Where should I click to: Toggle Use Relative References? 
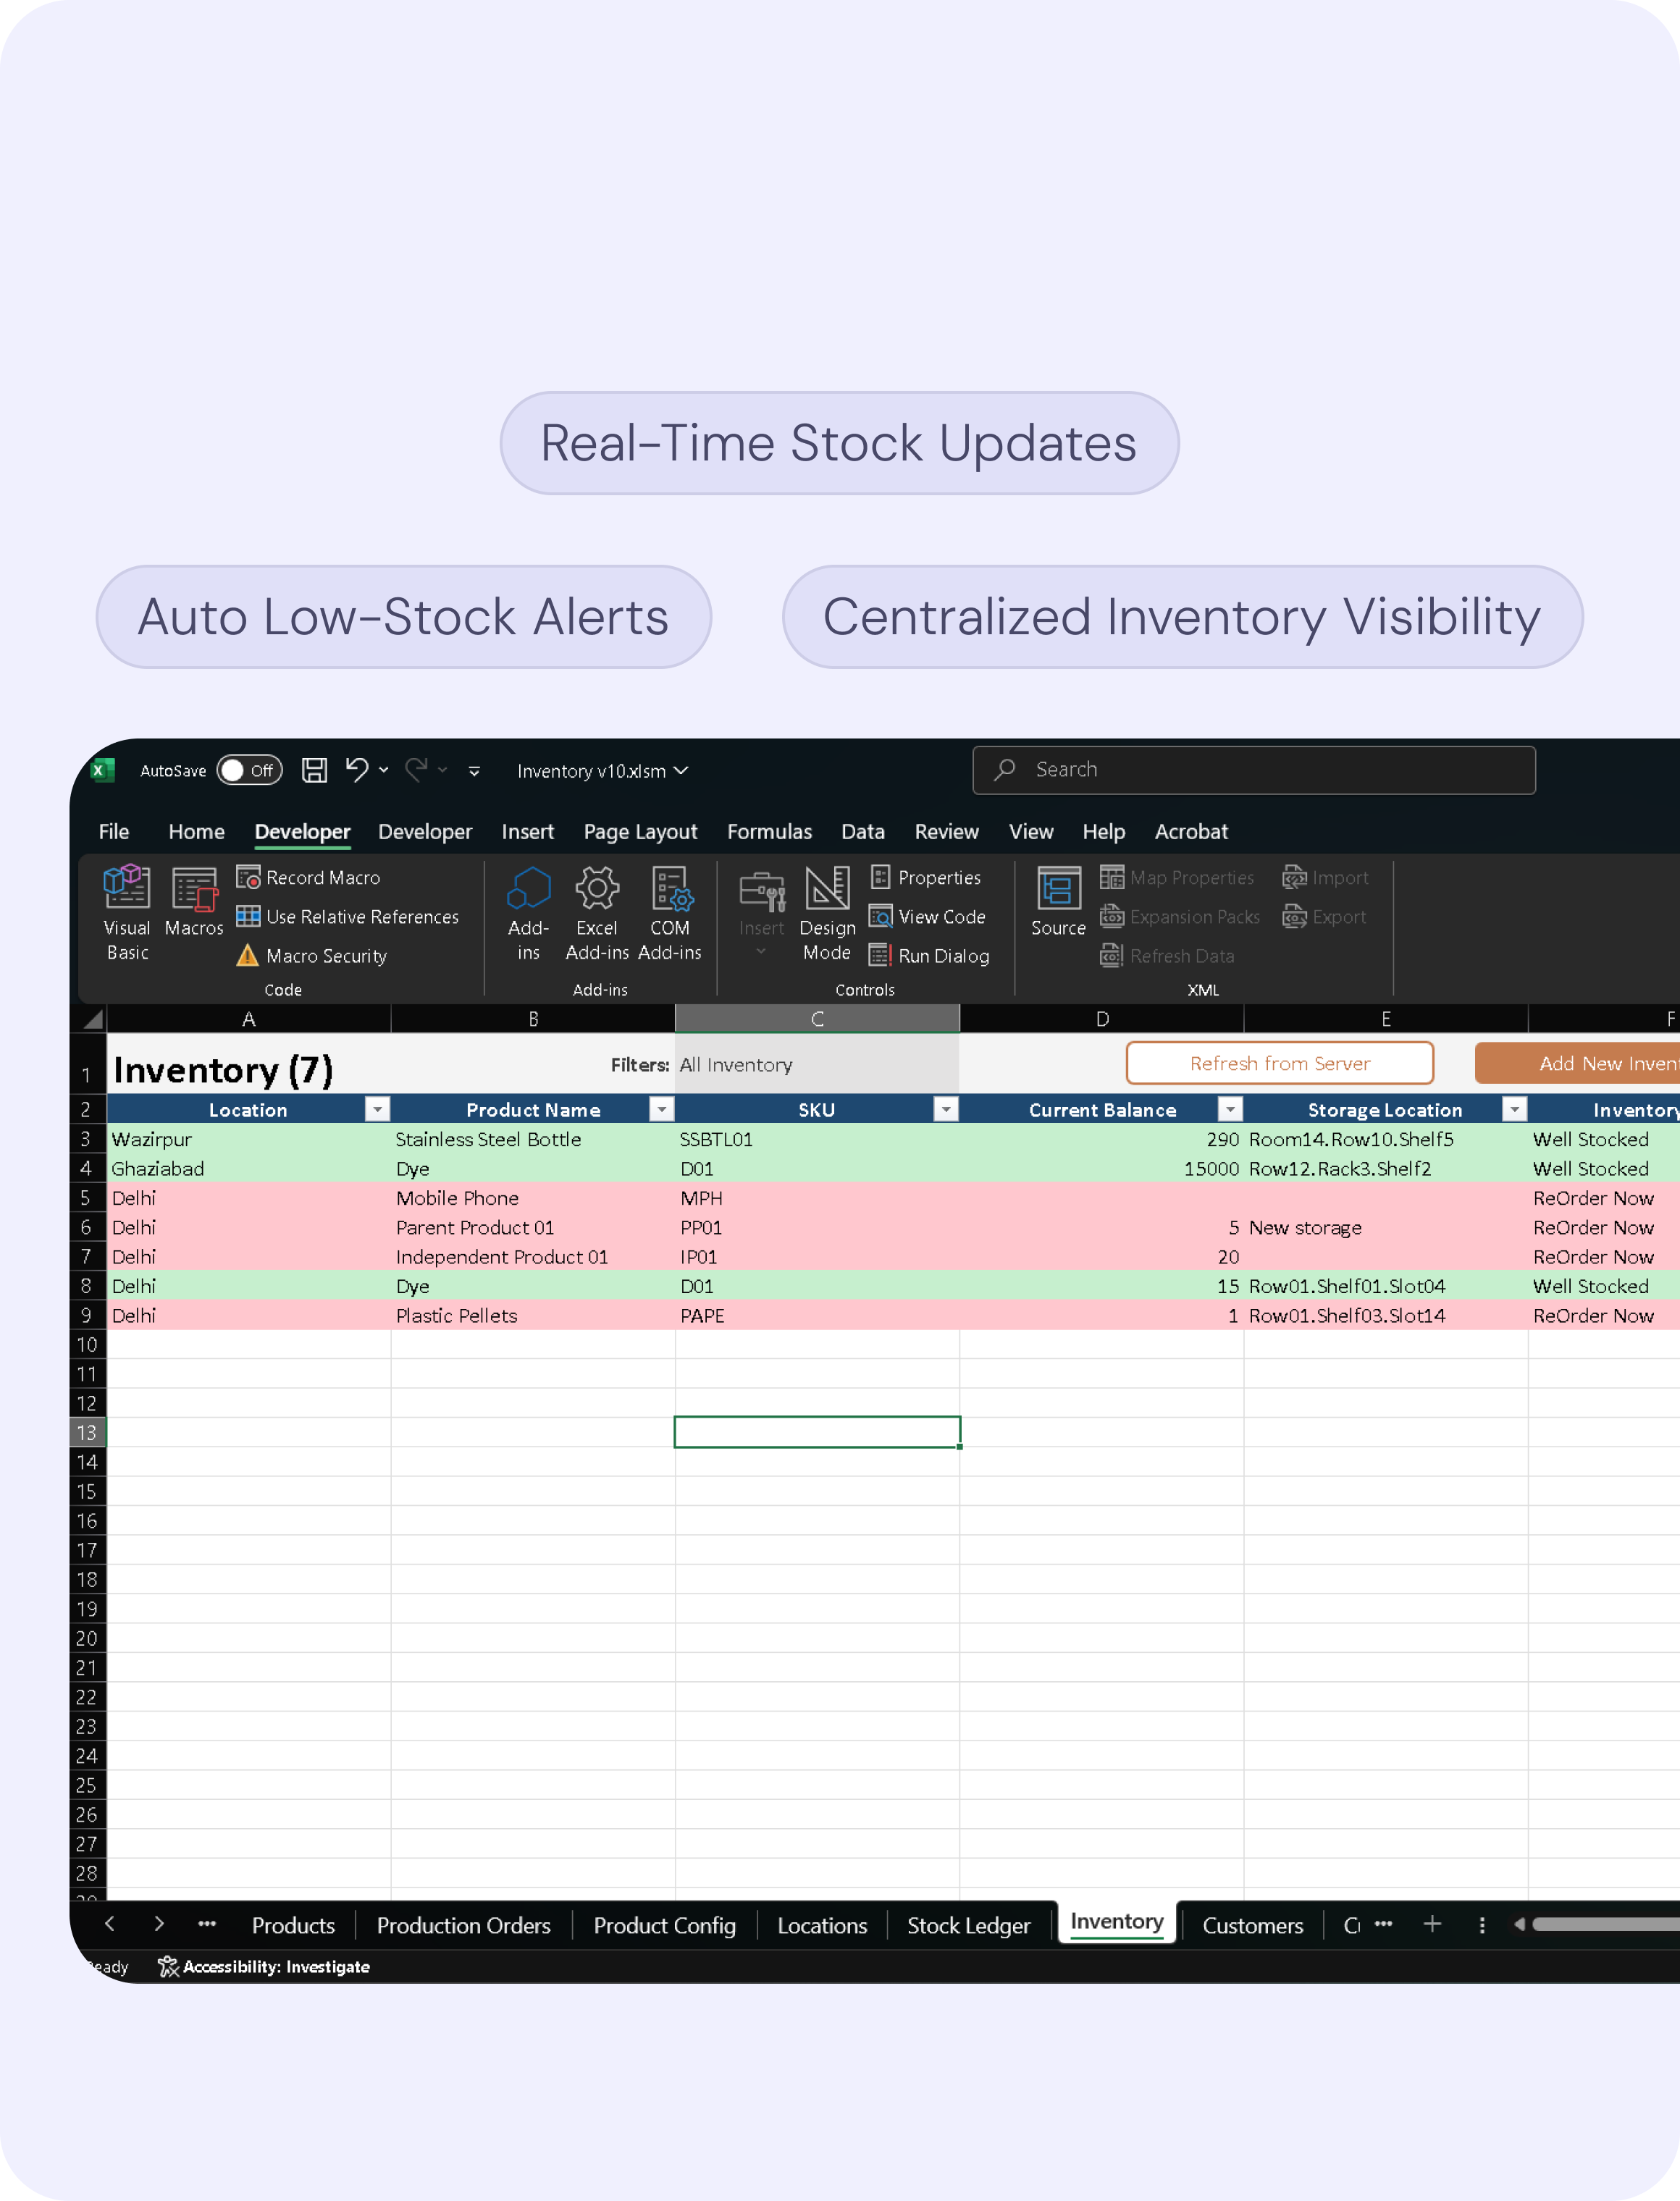[348, 917]
